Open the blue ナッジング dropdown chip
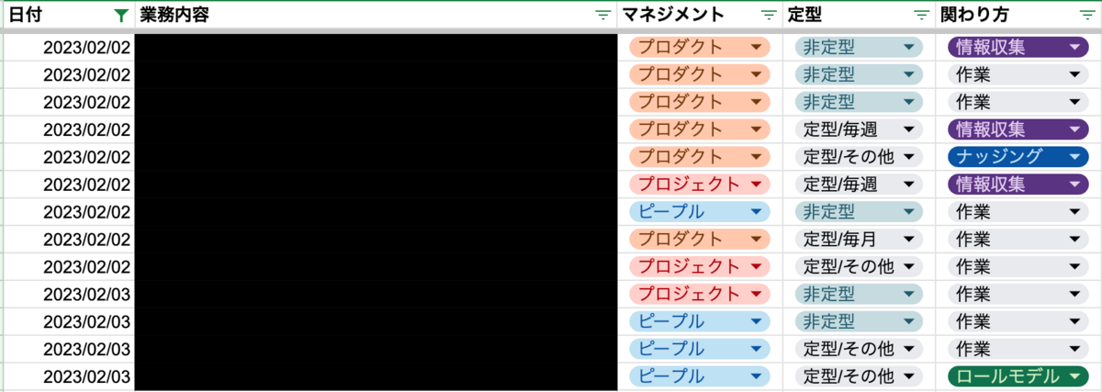Screen dimensions: 1102x392 coord(1018,157)
